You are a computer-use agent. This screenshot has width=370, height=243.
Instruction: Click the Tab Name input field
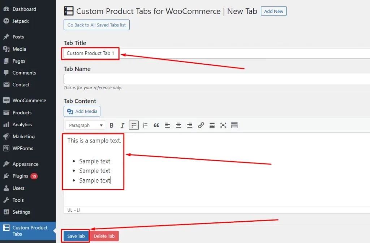coord(181,79)
